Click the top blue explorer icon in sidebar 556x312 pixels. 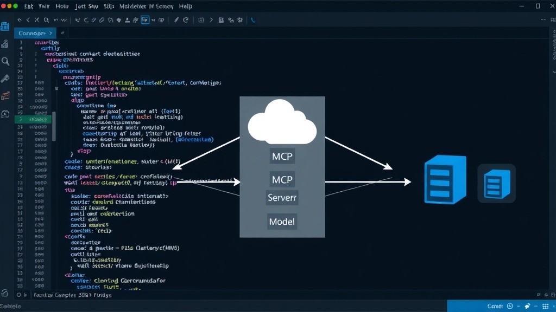[x=5, y=26]
